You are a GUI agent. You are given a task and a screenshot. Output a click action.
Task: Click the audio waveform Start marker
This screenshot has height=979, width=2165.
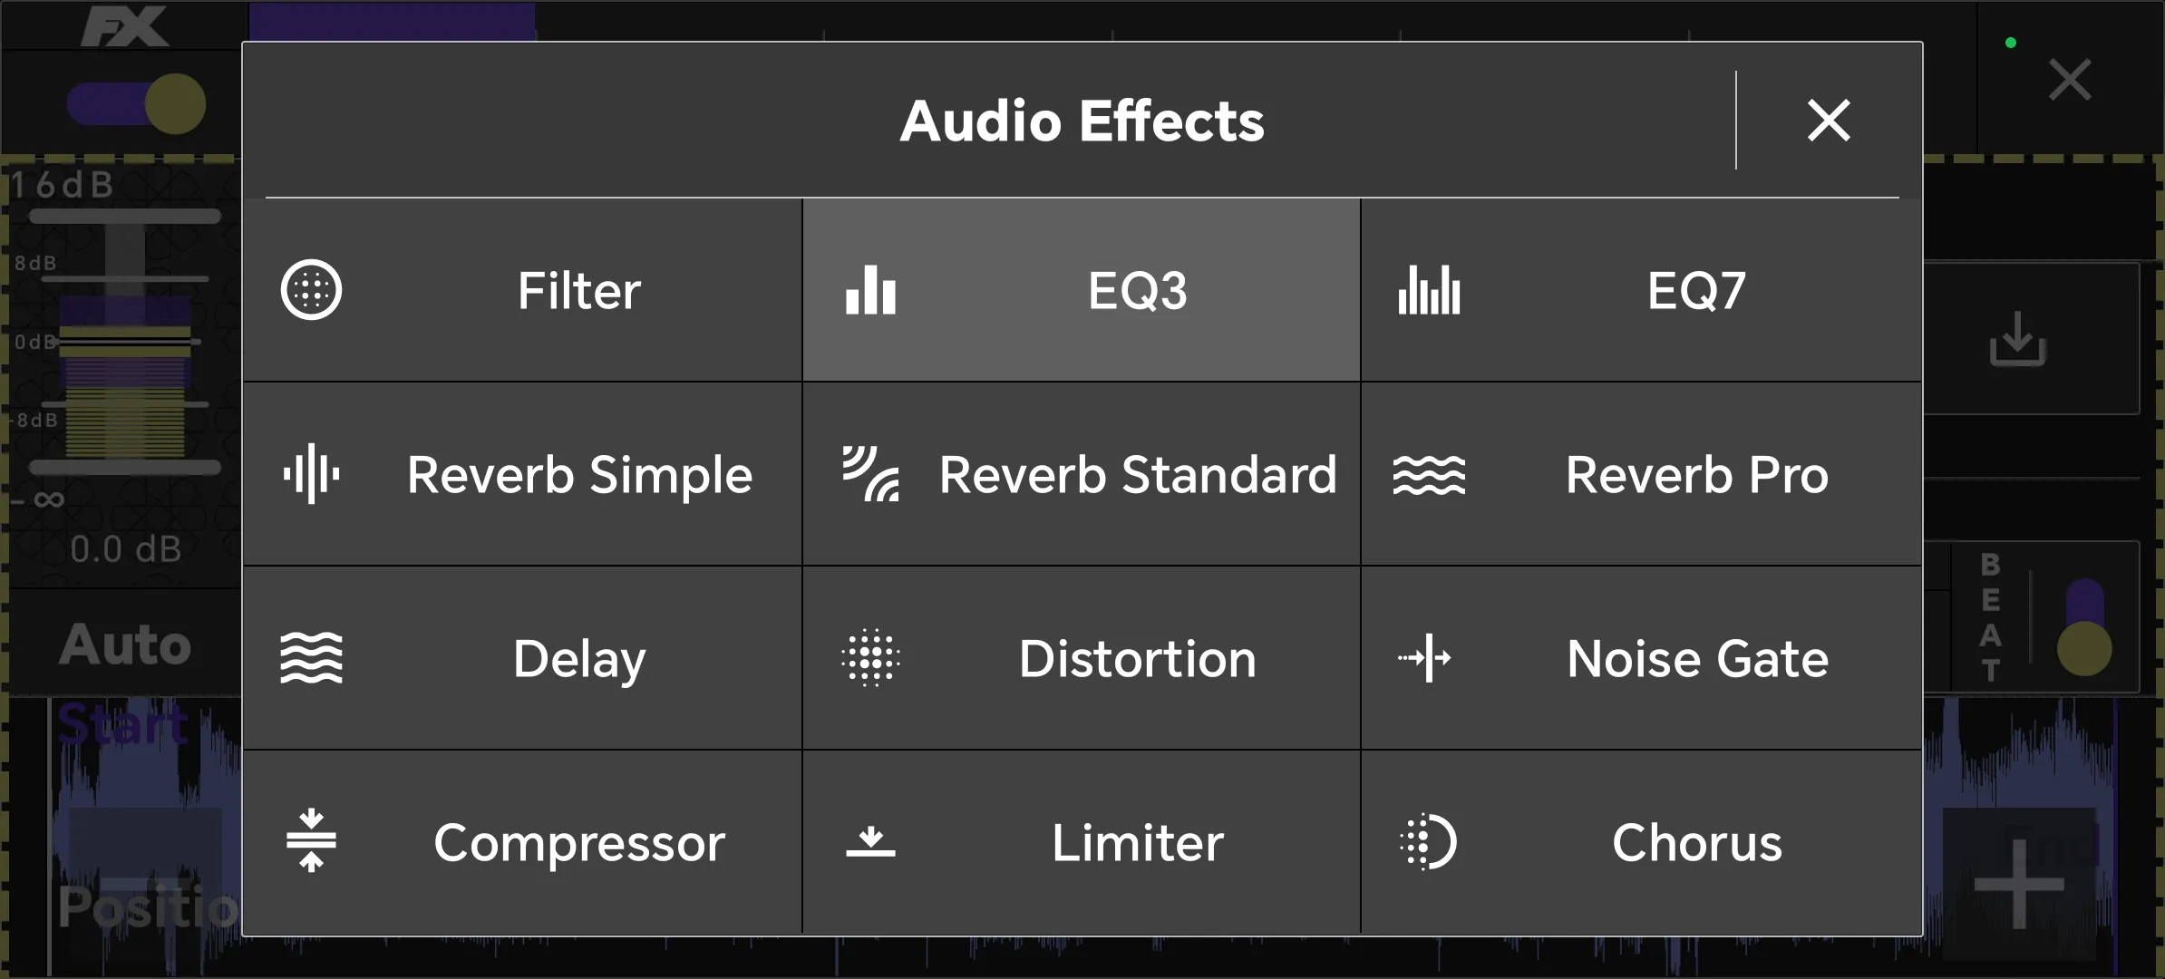(123, 725)
